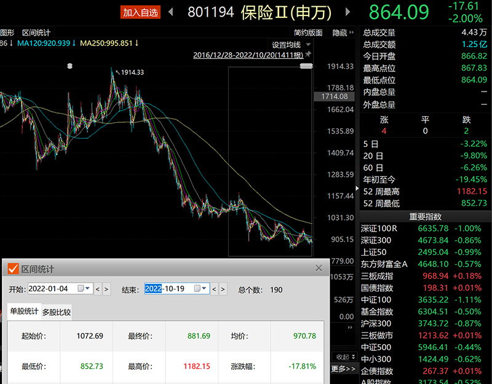Click the 1914.33 peak annotation on chart
The height and width of the screenshot is (384, 492).
(x=132, y=72)
